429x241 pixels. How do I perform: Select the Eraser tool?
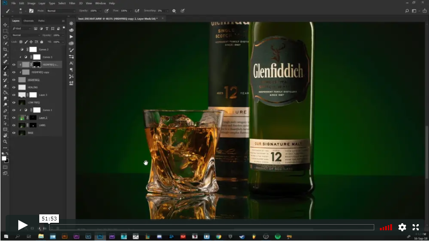5,86
